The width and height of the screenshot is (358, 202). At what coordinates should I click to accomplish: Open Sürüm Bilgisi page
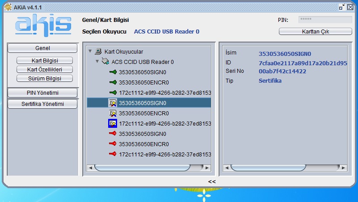click(44, 78)
